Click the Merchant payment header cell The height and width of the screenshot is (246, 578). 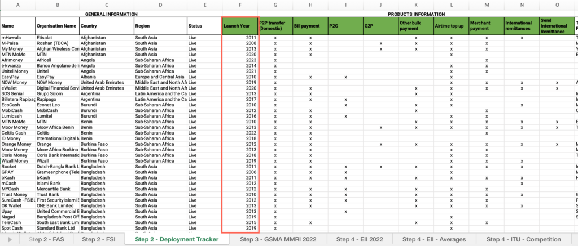[x=487, y=26]
